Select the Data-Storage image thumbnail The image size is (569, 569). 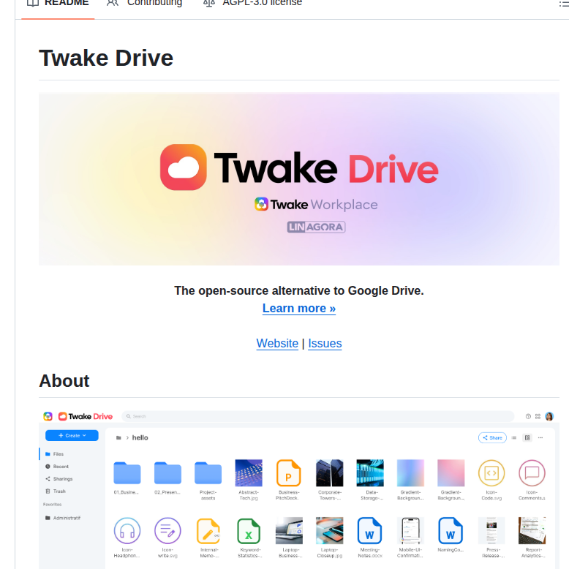tap(370, 473)
